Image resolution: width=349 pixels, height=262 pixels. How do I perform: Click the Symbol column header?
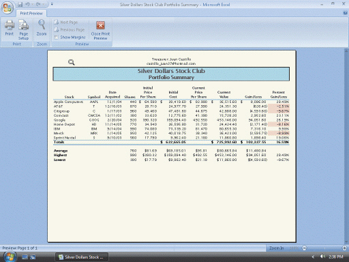coord(94,97)
